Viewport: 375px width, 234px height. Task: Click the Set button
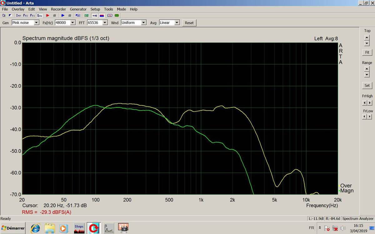pyautogui.click(x=367, y=85)
